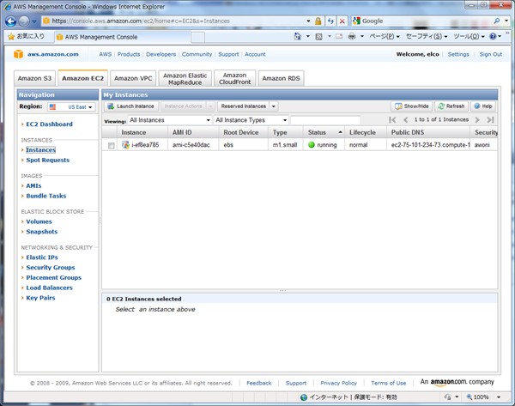Click the instance search text field

(325, 120)
